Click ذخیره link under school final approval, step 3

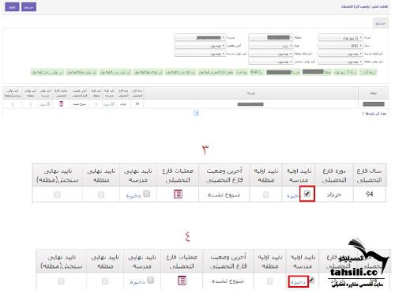(x=134, y=196)
